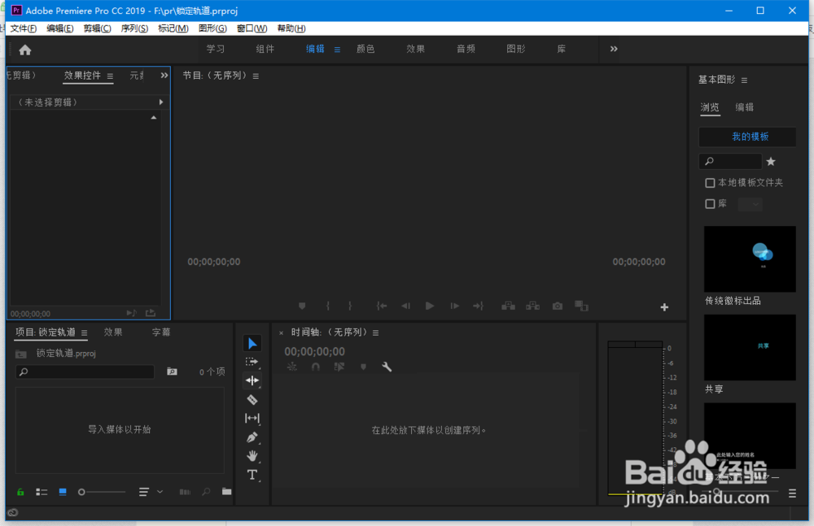Viewport: 814px width, 526px height.
Task: Click the Go to Out button
Action: (x=478, y=306)
